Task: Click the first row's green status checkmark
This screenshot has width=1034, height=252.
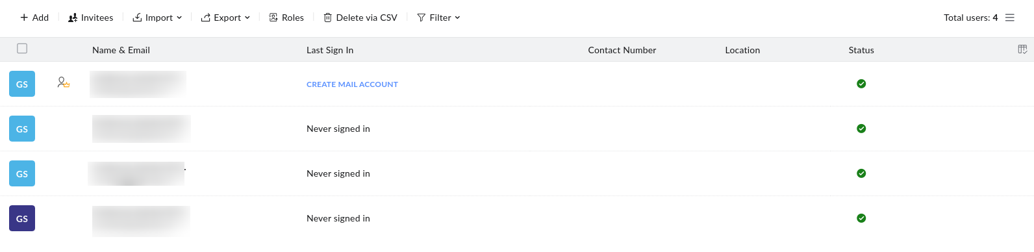Action: click(861, 84)
